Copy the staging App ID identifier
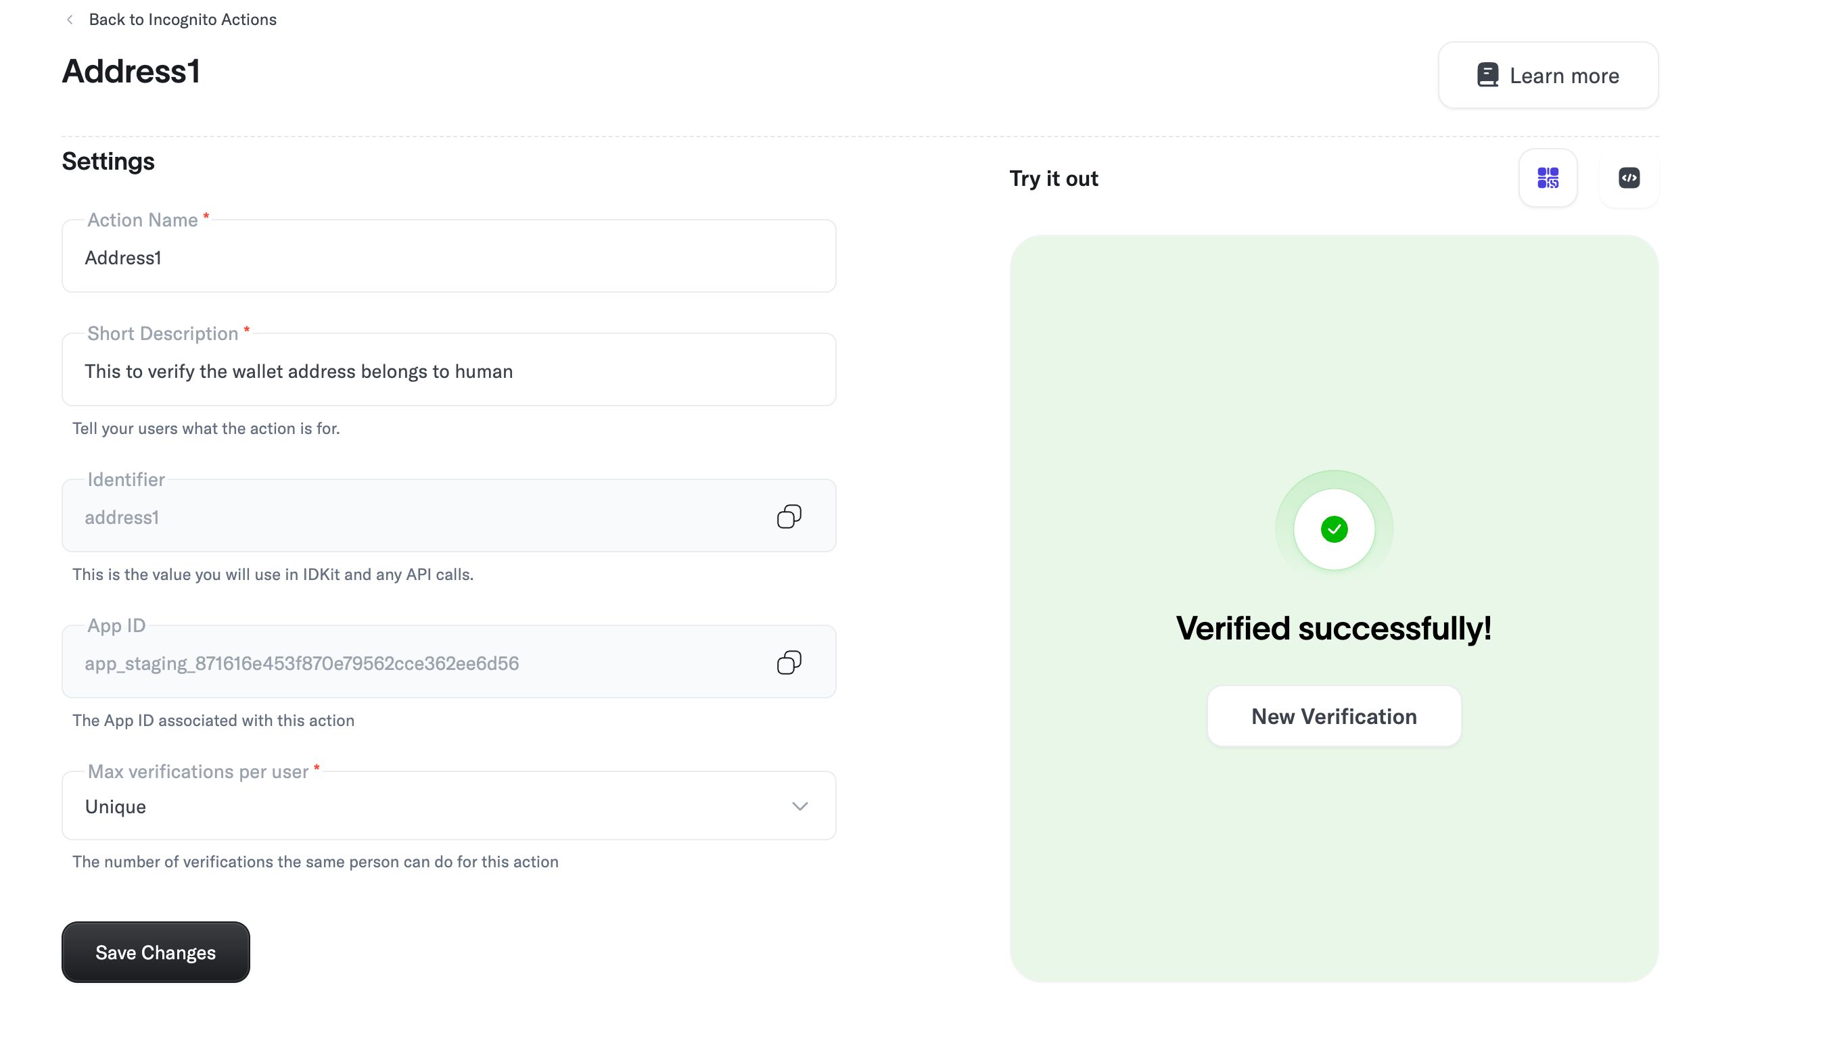 [x=789, y=663]
